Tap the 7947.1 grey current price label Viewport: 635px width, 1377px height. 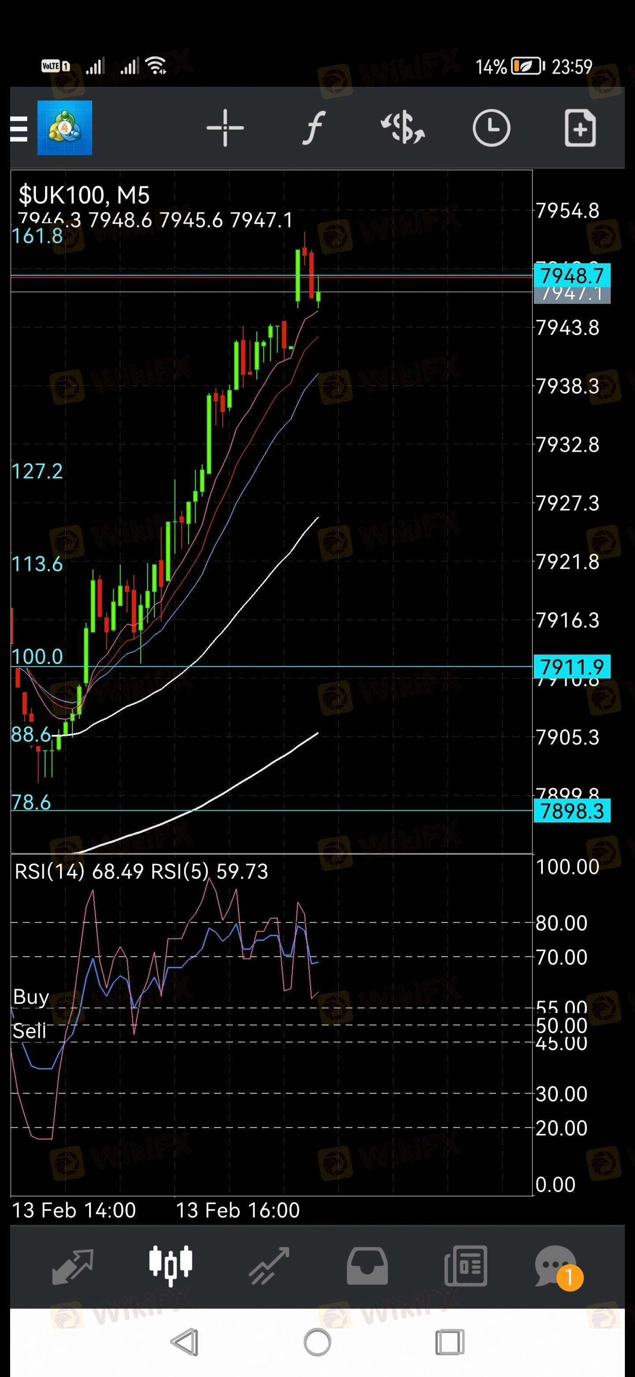(x=571, y=295)
